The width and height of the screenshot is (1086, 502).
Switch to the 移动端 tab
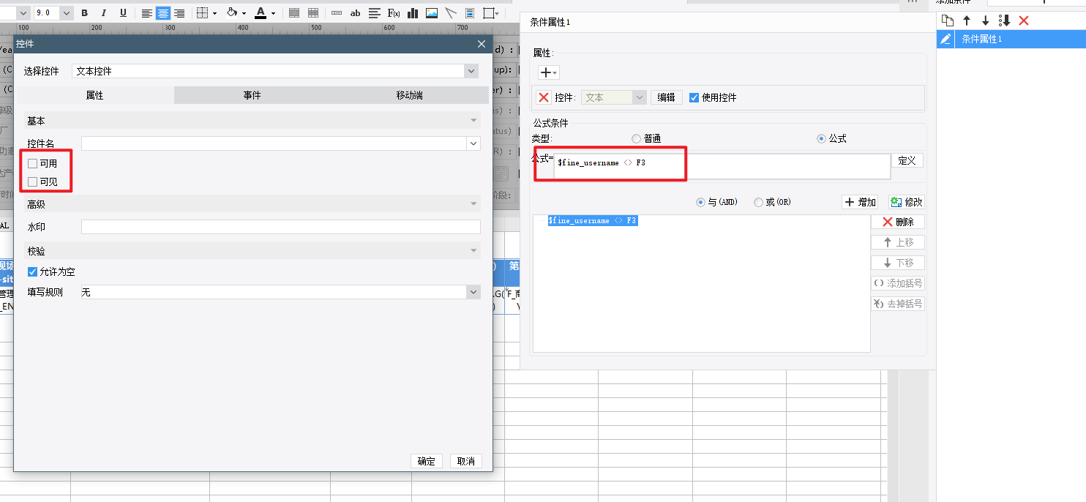410,95
